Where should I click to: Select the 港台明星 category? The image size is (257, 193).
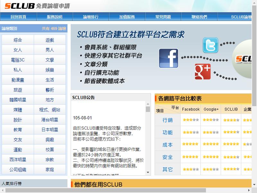tap(50, 120)
